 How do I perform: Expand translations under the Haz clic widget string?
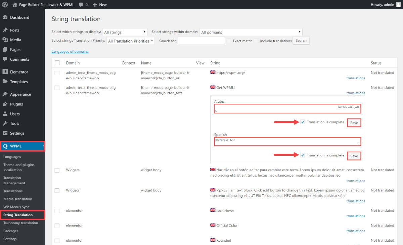pos(356,181)
